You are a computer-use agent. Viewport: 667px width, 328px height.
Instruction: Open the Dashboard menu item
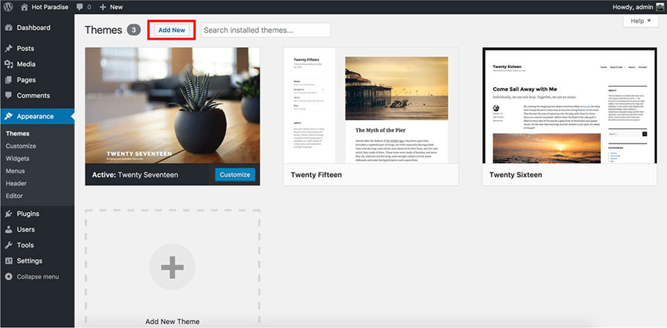pos(33,28)
